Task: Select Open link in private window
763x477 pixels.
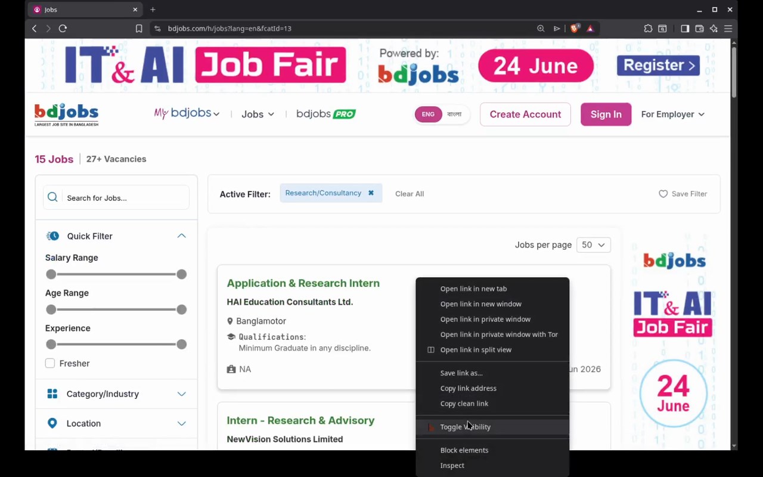Action: click(492, 319)
